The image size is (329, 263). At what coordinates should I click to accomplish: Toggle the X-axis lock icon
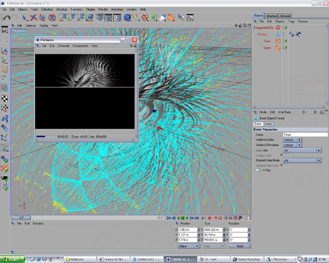click(x=64, y=18)
